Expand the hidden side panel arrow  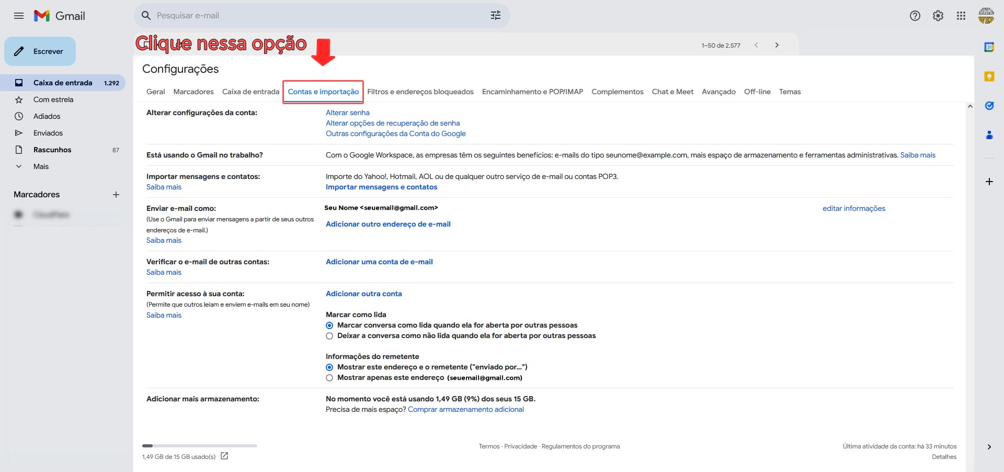click(989, 447)
